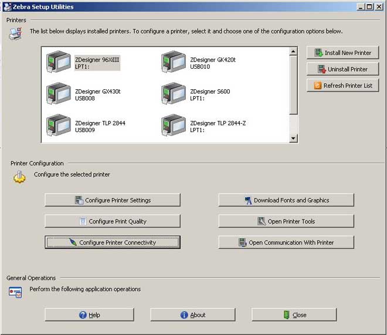This screenshot has width=387, height=335.
Task: Open Configure Printer Settings
Action: pyautogui.click(x=113, y=200)
